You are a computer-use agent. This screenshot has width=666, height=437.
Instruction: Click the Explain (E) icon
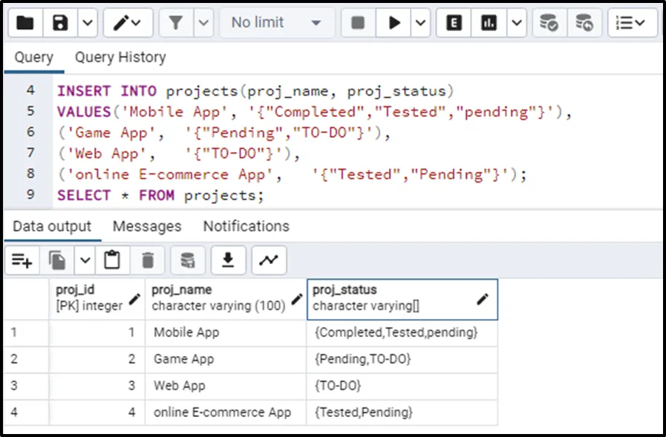pyautogui.click(x=454, y=23)
